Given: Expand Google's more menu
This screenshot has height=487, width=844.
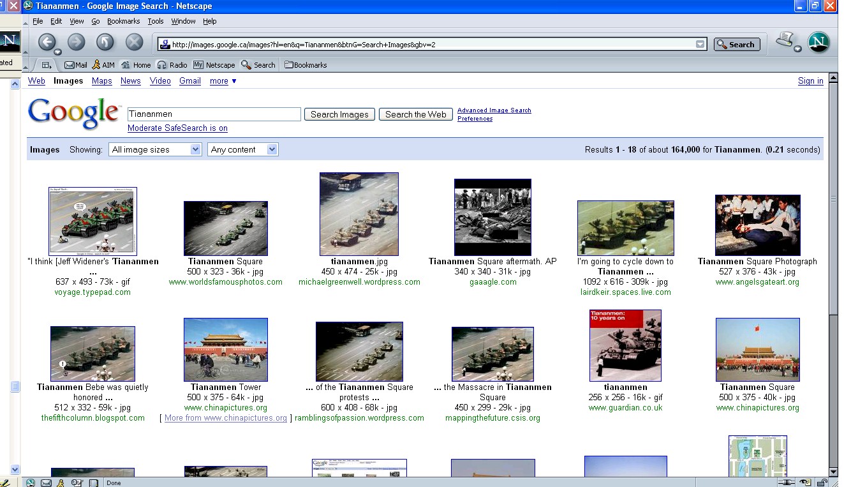Looking at the screenshot, I should [223, 81].
